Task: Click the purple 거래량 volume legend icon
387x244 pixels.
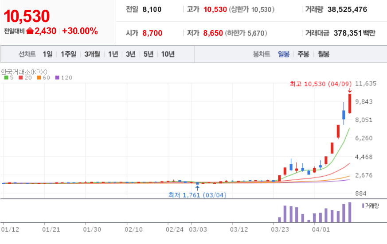Action: pyautogui.click(x=363, y=205)
